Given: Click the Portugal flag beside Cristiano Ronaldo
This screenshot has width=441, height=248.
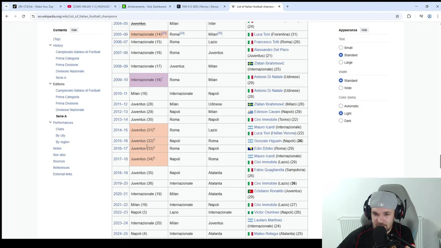Looking at the screenshot, I should click(250, 191).
